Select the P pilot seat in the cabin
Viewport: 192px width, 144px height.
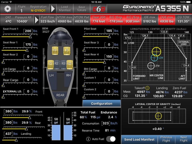click(x=67, y=50)
